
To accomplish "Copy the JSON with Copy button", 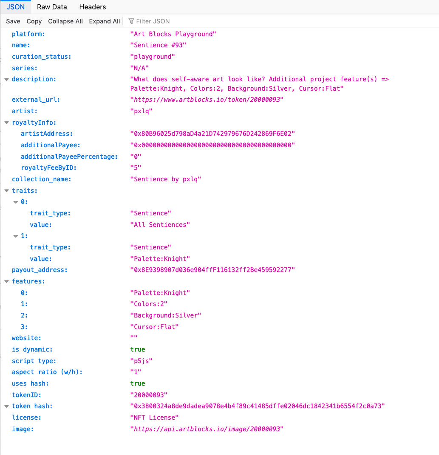I will pyautogui.click(x=34, y=21).
